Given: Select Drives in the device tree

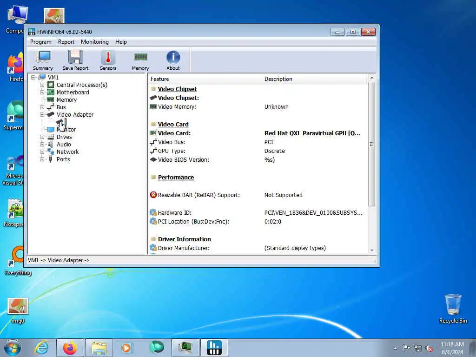Looking at the screenshot, I should pos(64,137).
